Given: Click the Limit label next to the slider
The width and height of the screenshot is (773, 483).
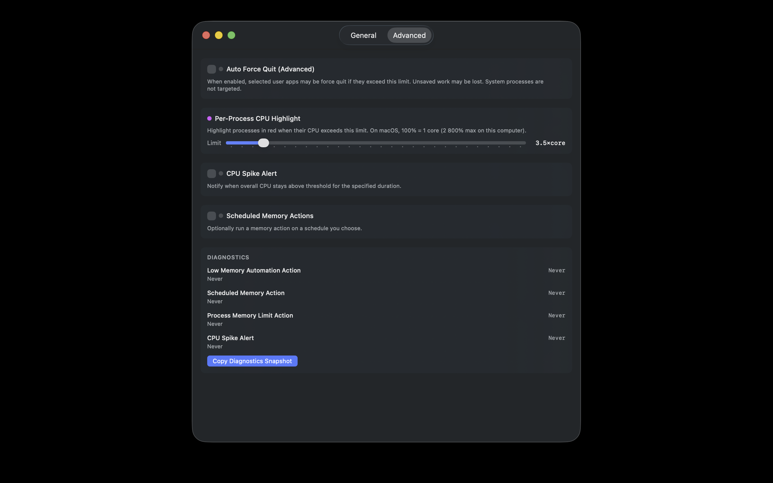Looking at the screenshot, I should pos(214,143).
